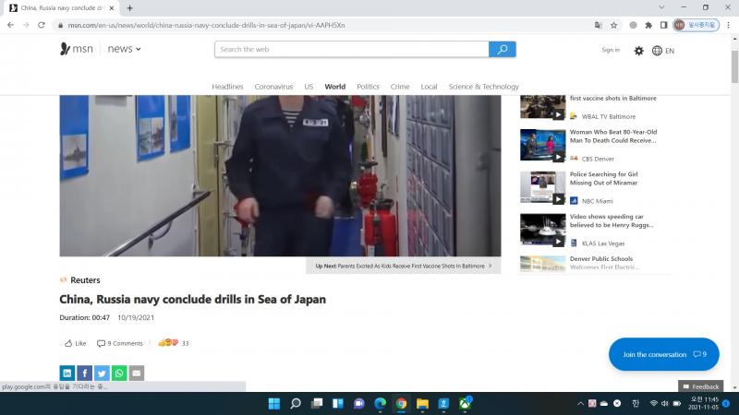The image size is (739, 415).
Task: Share article on LinkedIn
Action: [67, 373]
